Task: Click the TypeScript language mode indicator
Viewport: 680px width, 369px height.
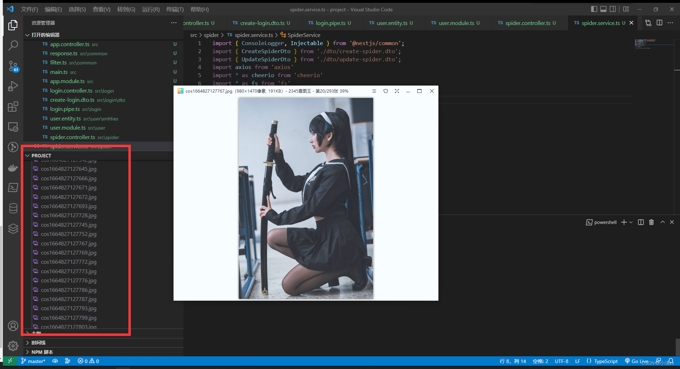Action: [x=606, y=361]
